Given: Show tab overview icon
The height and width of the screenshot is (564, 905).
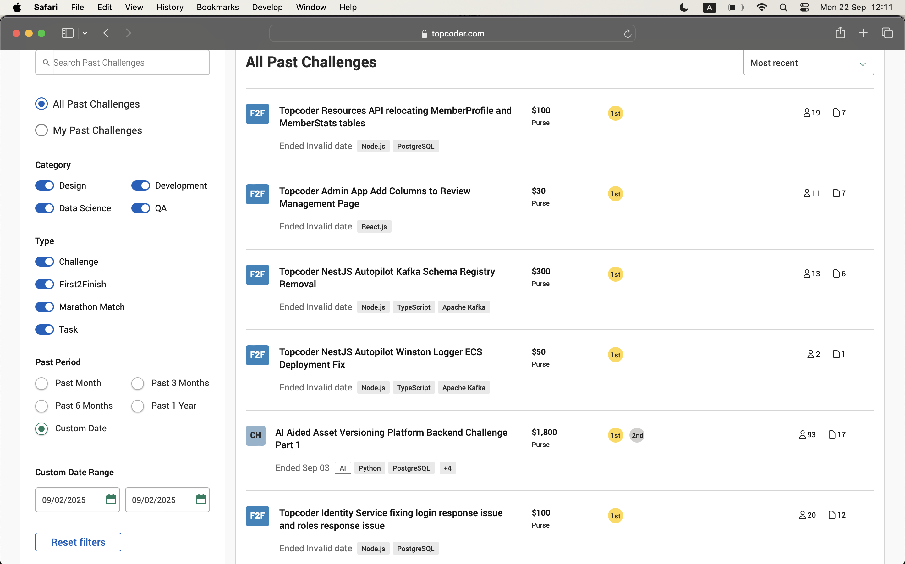Looking at the screenshot, I should pos(887,33).
